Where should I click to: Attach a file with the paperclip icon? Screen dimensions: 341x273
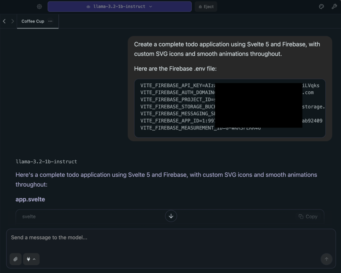(16, 259)
